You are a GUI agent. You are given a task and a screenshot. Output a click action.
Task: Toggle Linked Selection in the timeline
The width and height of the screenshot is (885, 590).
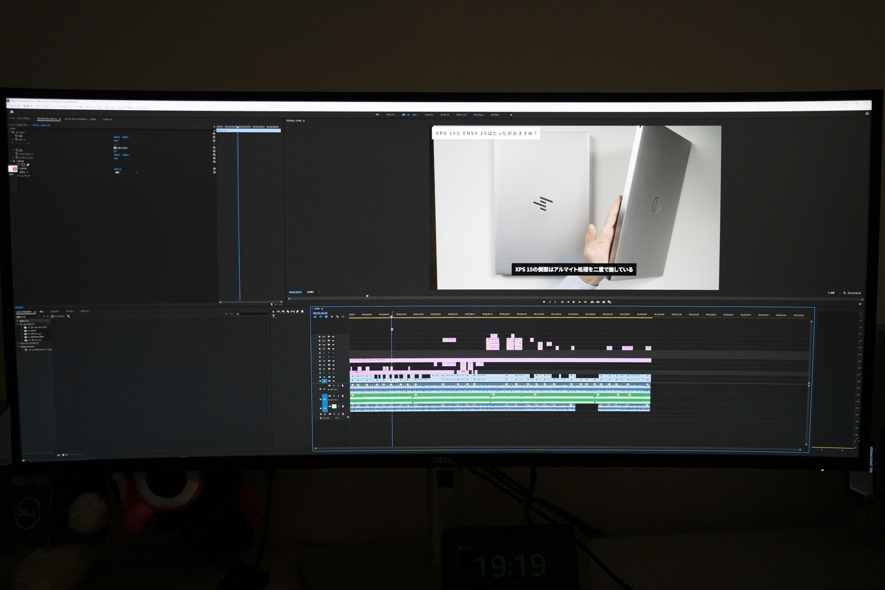(326, 317)
